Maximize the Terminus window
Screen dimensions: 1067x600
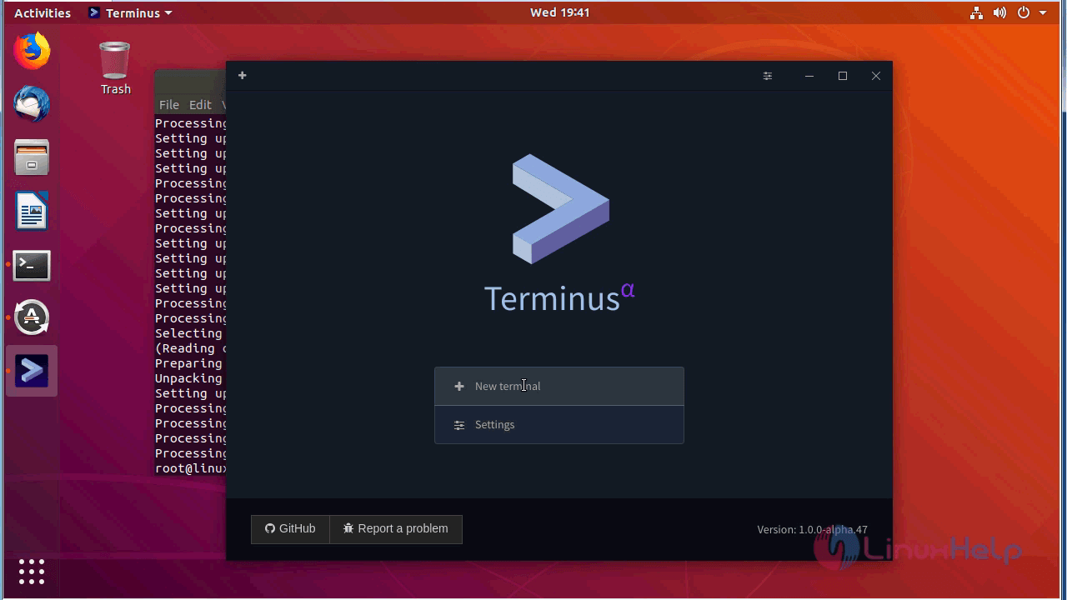843,76
